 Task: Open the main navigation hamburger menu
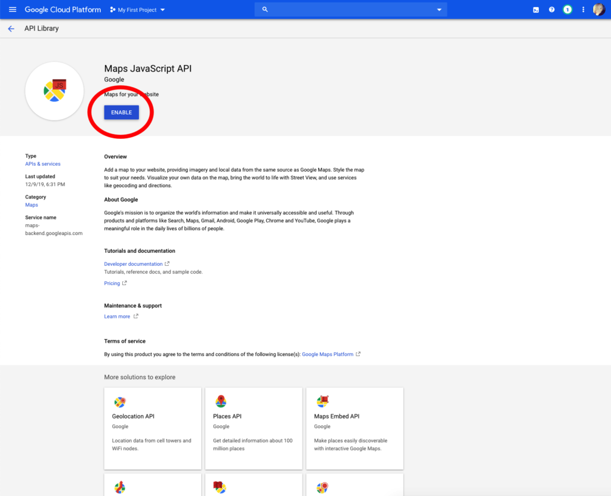pyautogui.click(x=13, y=10)
